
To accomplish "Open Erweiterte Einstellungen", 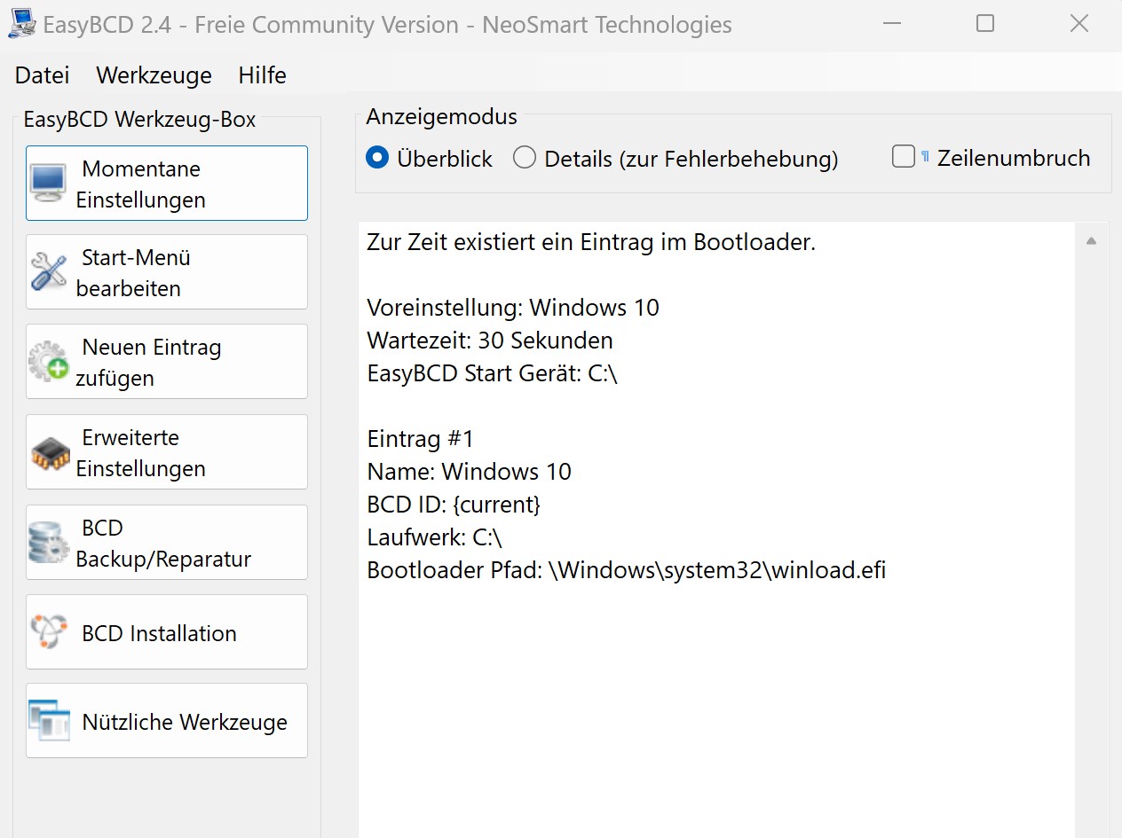I will tap(167, 452).
